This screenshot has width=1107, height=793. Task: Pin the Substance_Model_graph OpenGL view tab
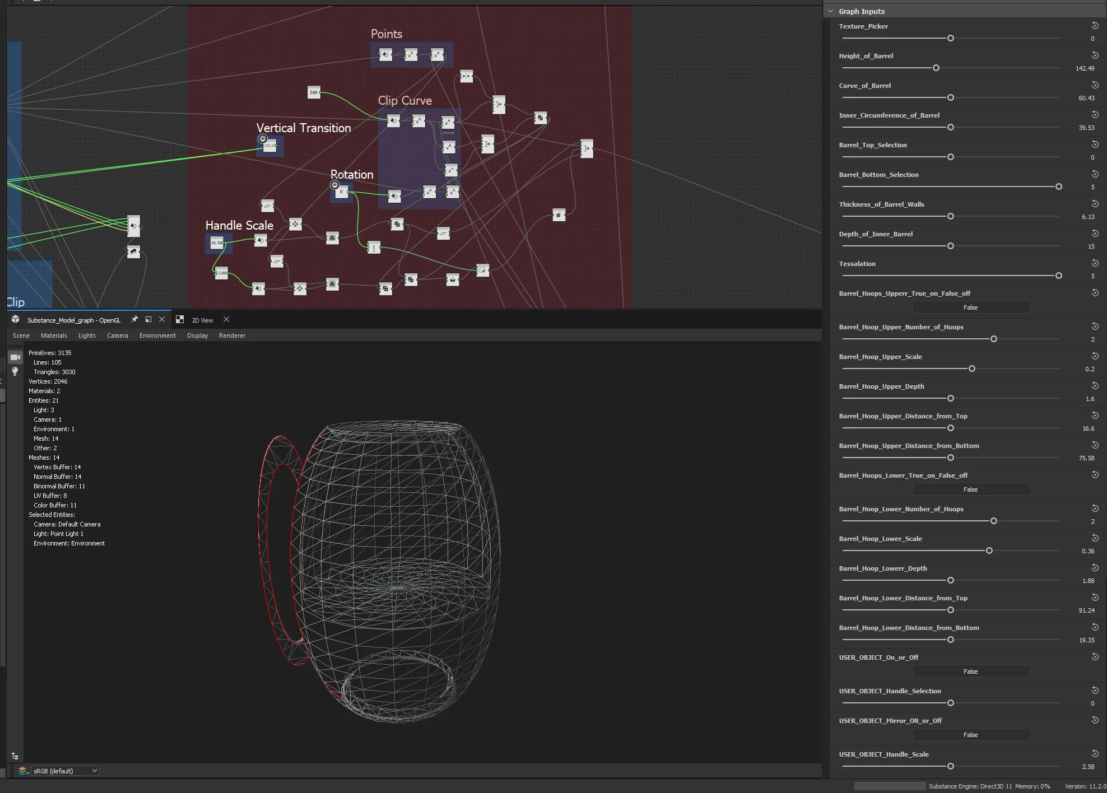tap(134, 319)
